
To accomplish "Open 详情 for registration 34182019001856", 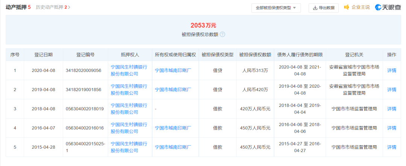I will point(391,90).
